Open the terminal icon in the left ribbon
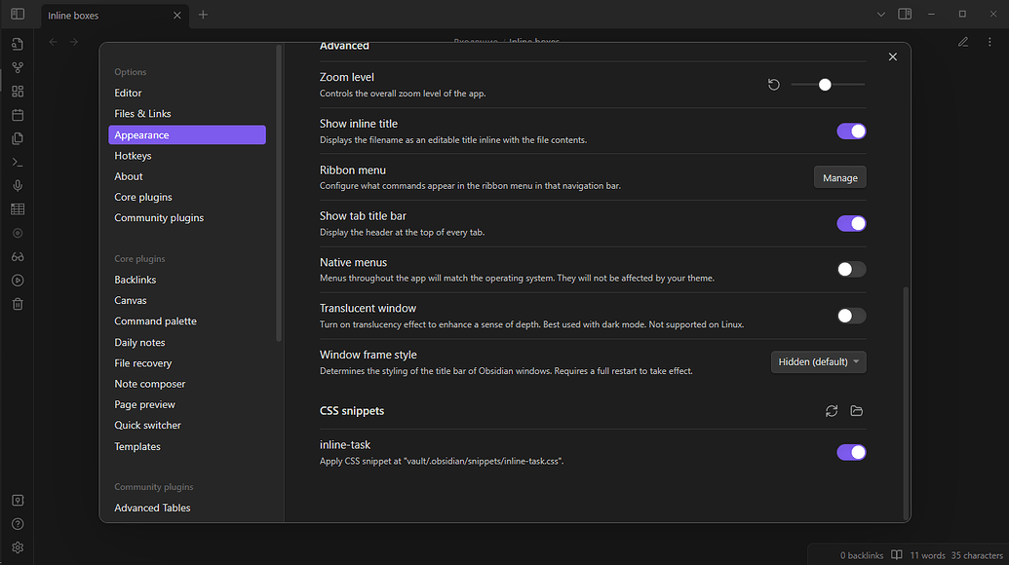1009x565 pixels. (x=17, y=161)
